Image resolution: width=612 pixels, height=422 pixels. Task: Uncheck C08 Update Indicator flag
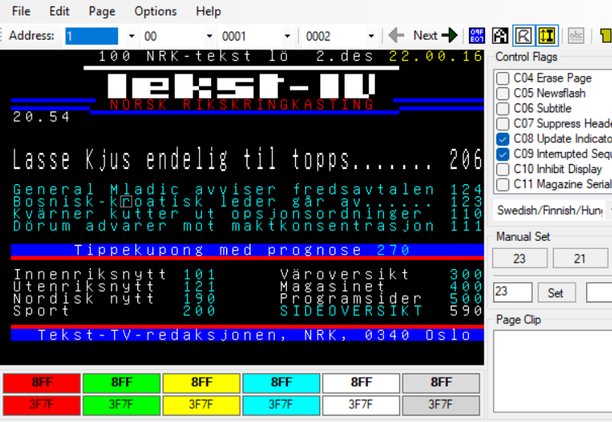tap(503, 139)
